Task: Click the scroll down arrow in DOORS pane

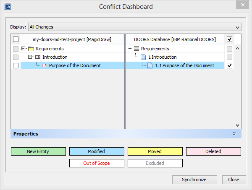Action: tap(237, 125)
